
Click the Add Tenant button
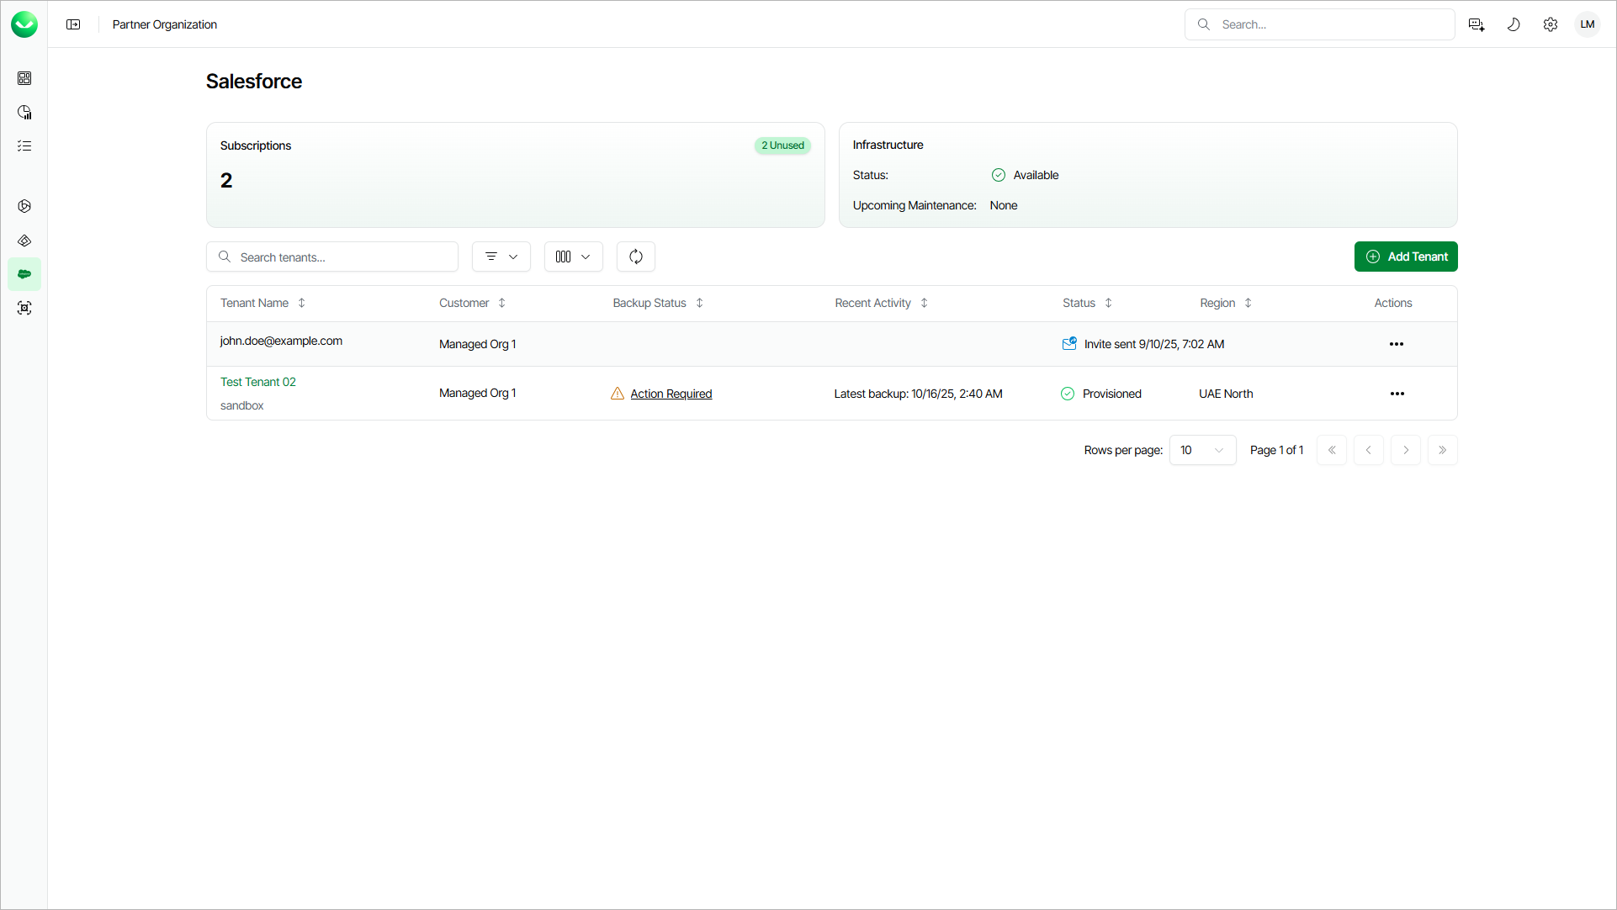click(x=1405, y=257)
